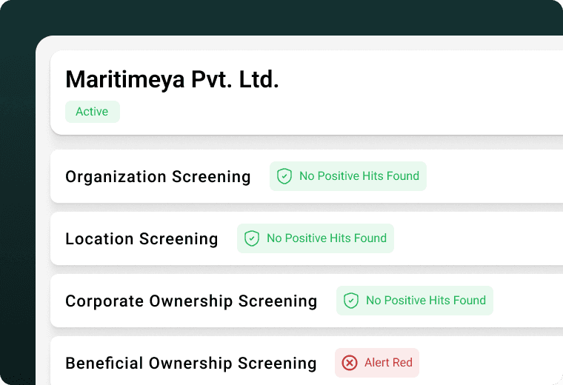Click the Alert Red text label
This screenshot has width=563, height=385.
pos(388,363)
